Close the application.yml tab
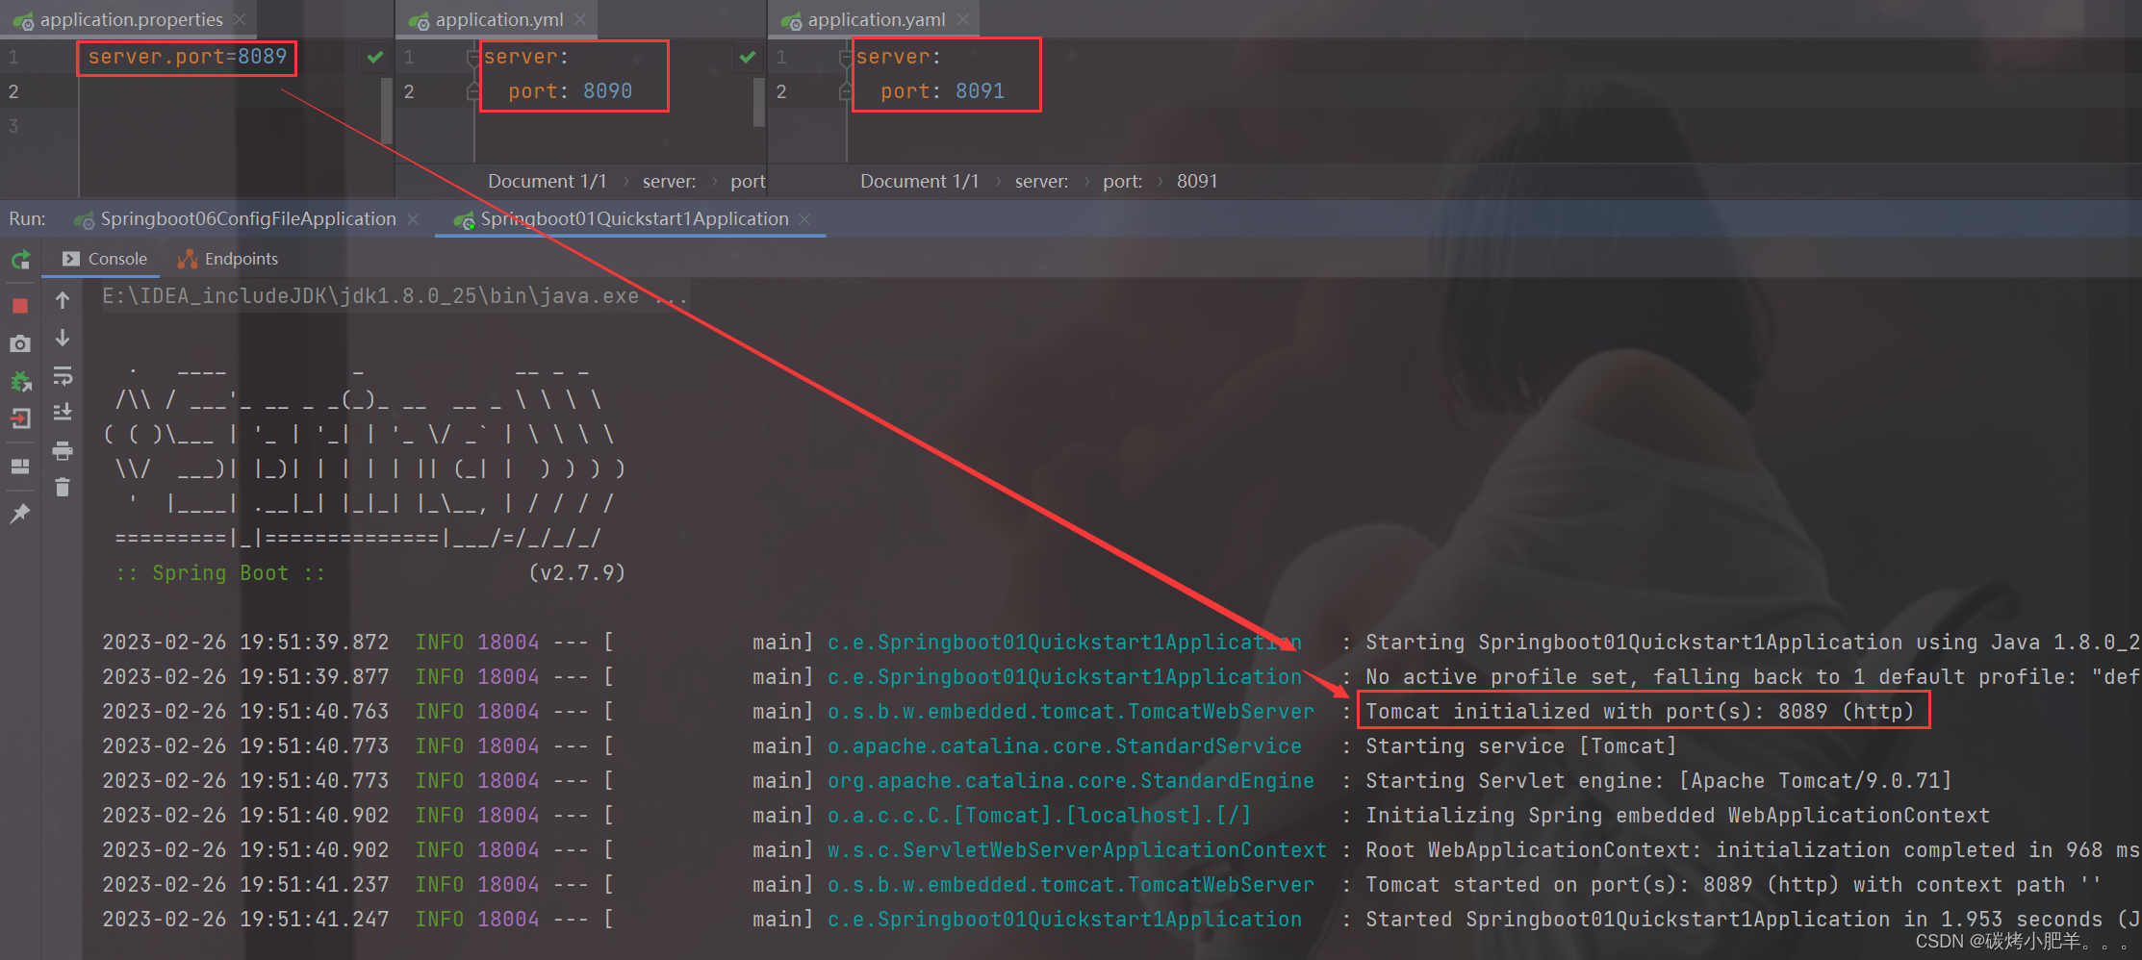This screenshot has height=960, width=2142. 580,19
